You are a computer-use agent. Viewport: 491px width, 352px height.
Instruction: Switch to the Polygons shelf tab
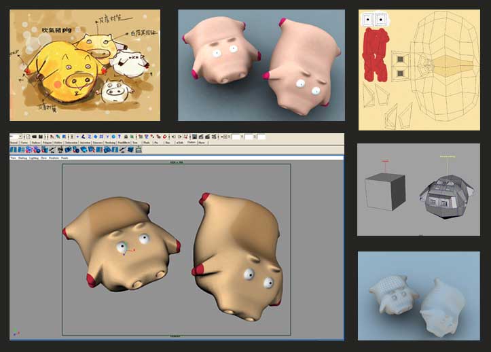pos(47,143)
